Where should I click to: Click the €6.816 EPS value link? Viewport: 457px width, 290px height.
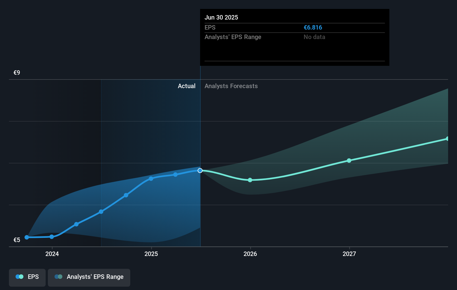tap(313, 27)
